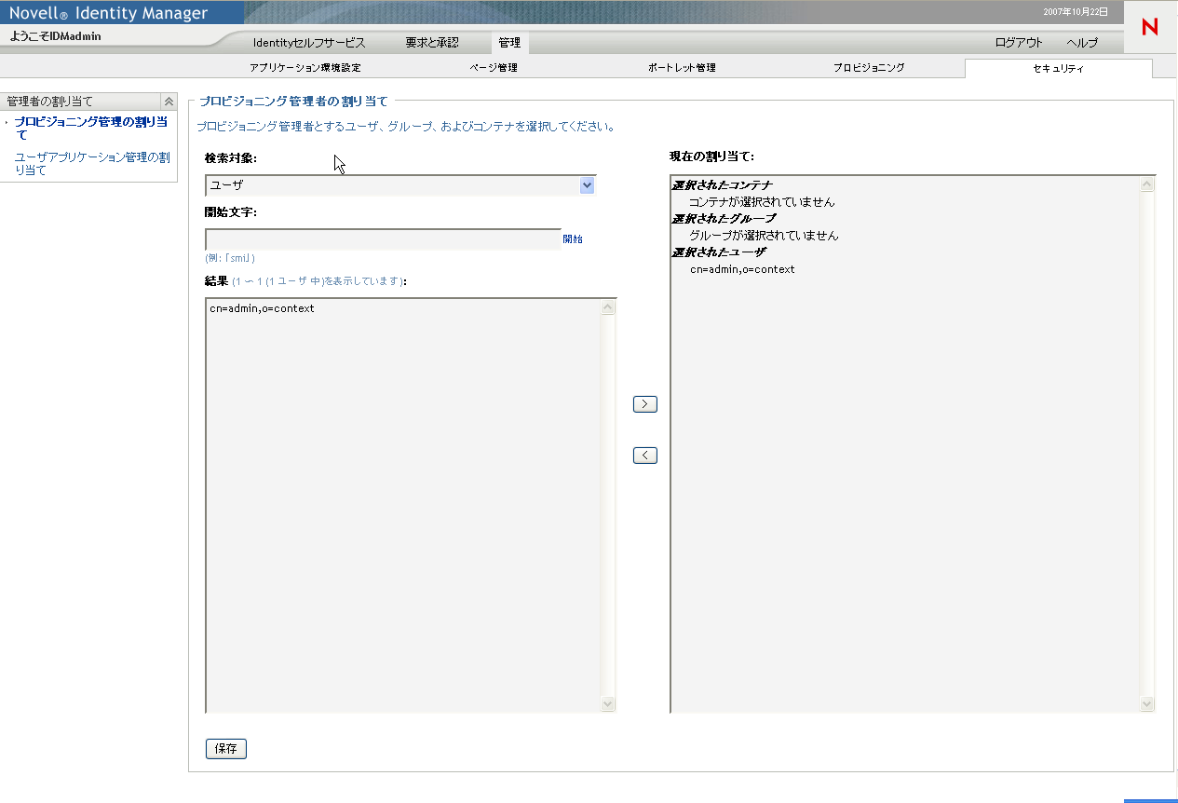Click the left-arrow button to remove assignment
This screenshot has height=803, width=1178.
[x=644, y=455]
